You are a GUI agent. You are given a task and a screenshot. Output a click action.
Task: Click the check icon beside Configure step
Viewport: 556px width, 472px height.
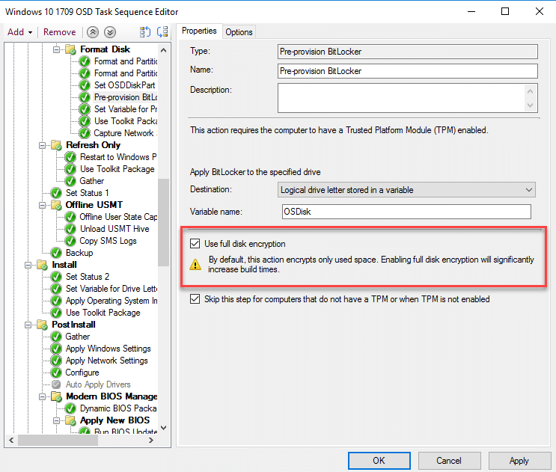pos(56,373)
